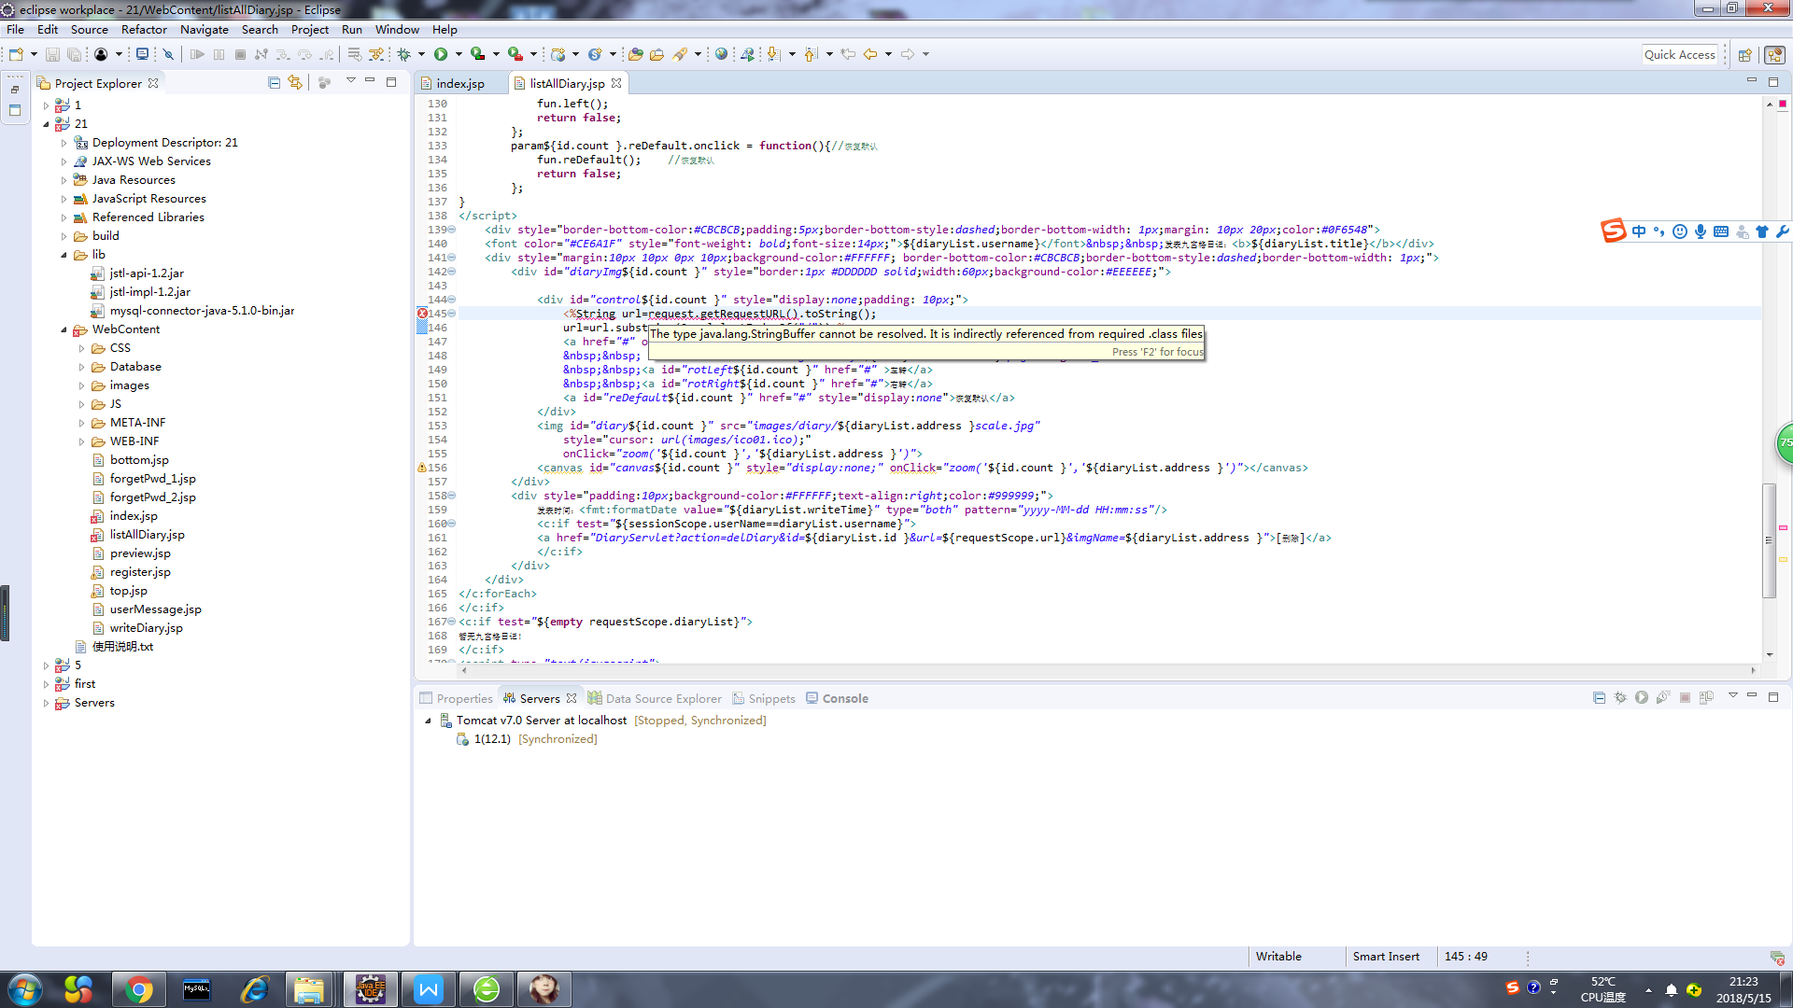1793x1008 pixels.
Task: Collapse all in Project Explorer
Action: click(274, 82)
